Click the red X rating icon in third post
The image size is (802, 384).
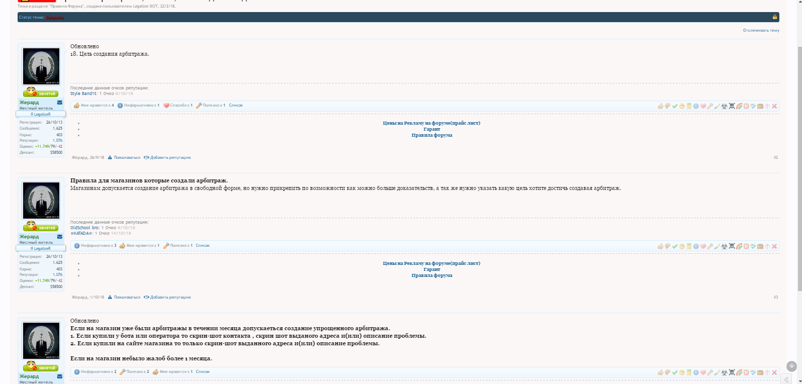click(774, 372)
